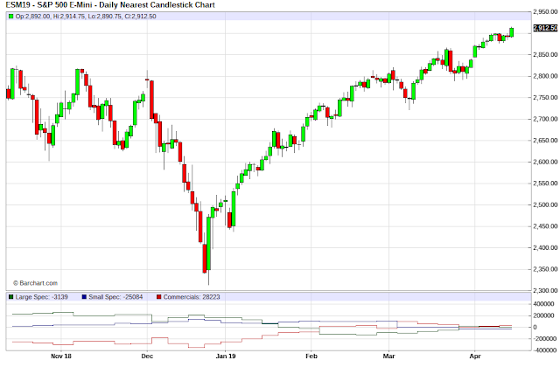Click the 2,800.00 price axis label
The image size is (560, 374).
coord(545,76)
